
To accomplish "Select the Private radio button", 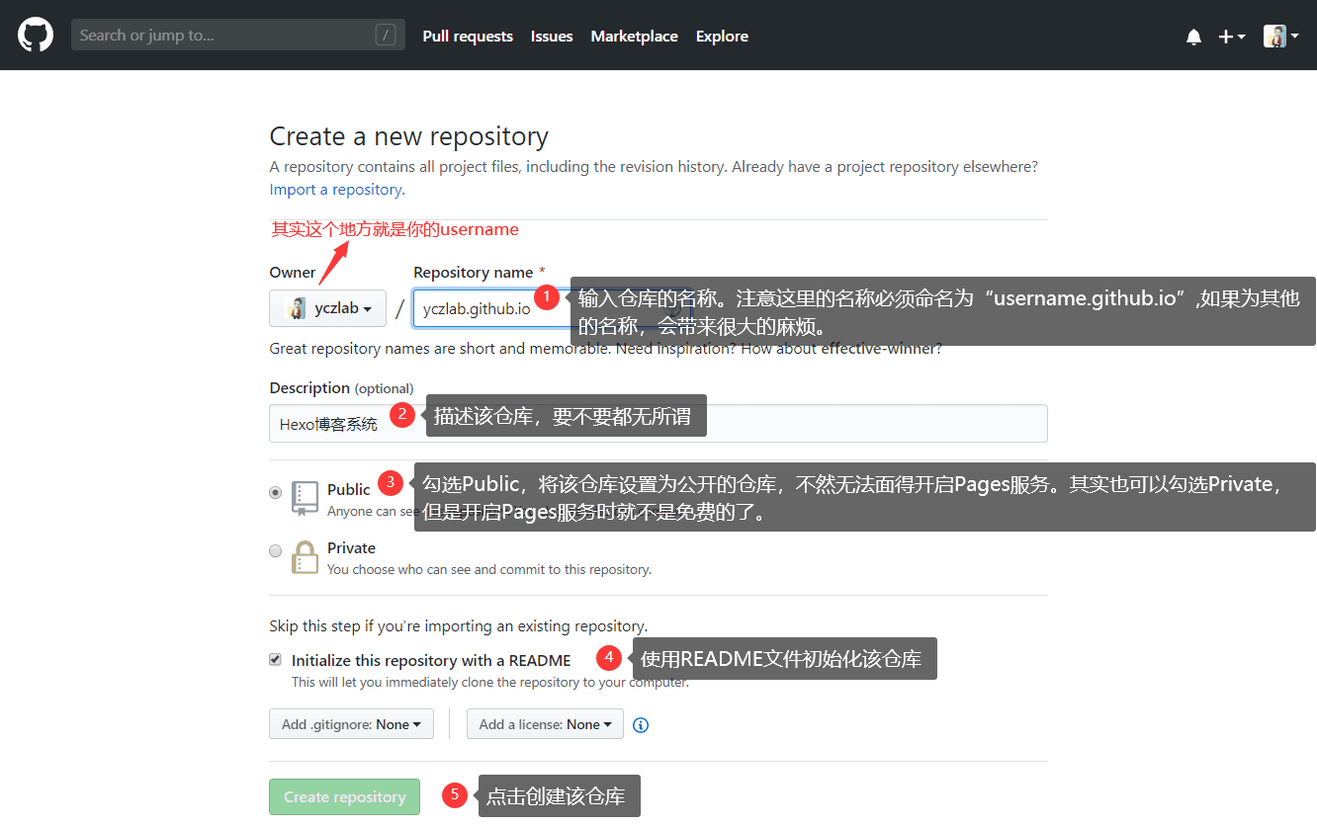I will coord(276,550).
